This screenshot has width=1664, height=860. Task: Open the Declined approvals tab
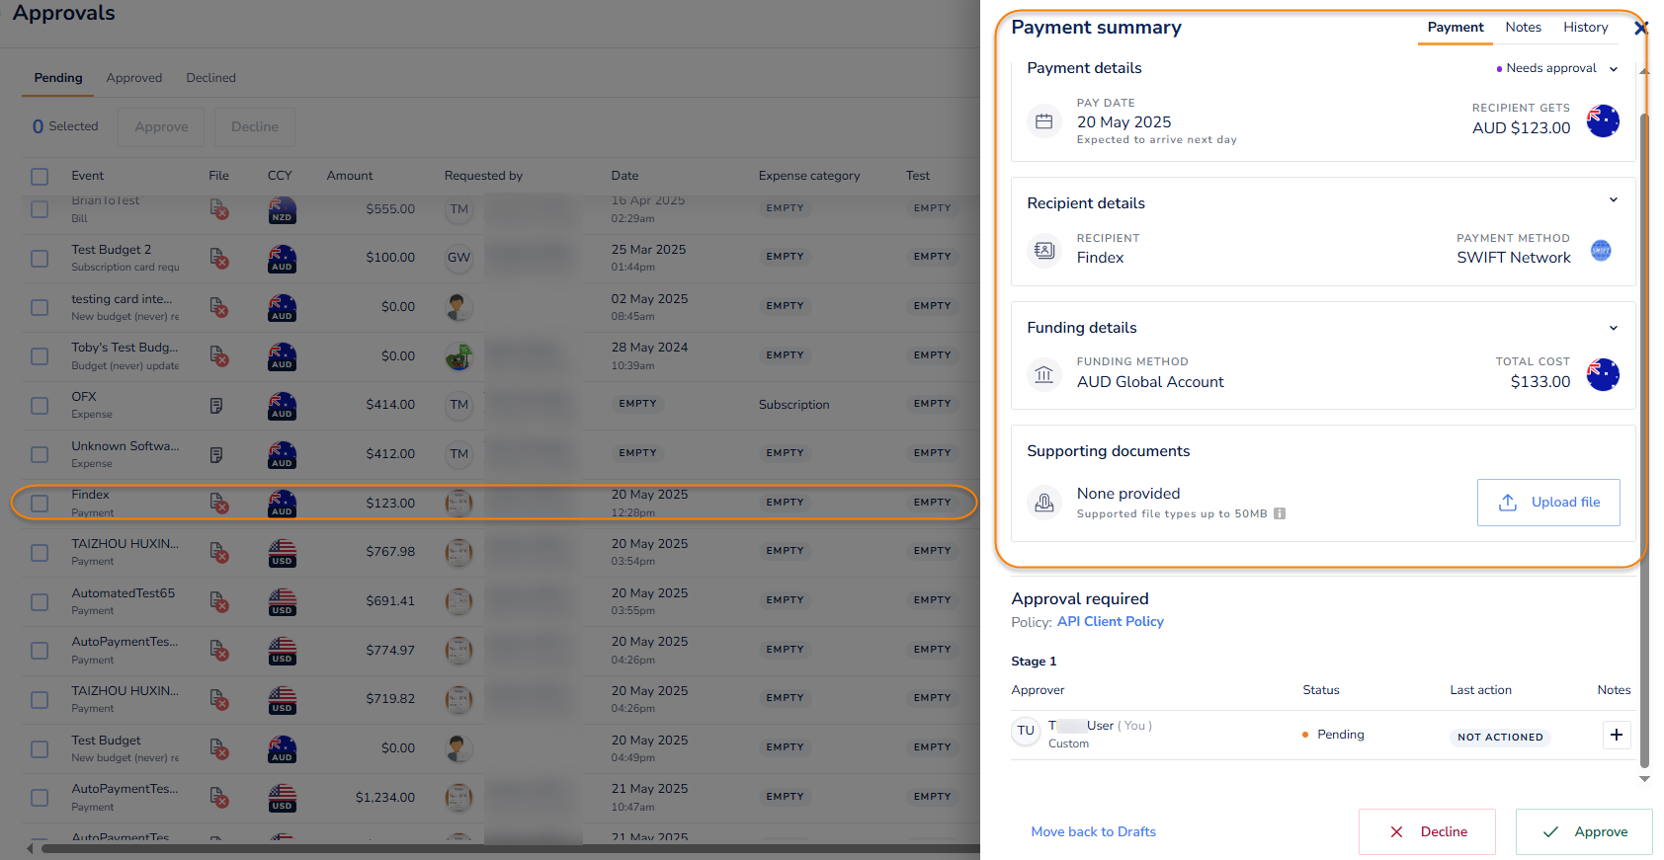point(210,78)
